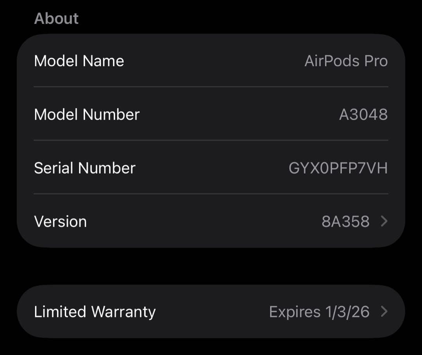
Task: Select the About information card
Action: pos(211,141)
